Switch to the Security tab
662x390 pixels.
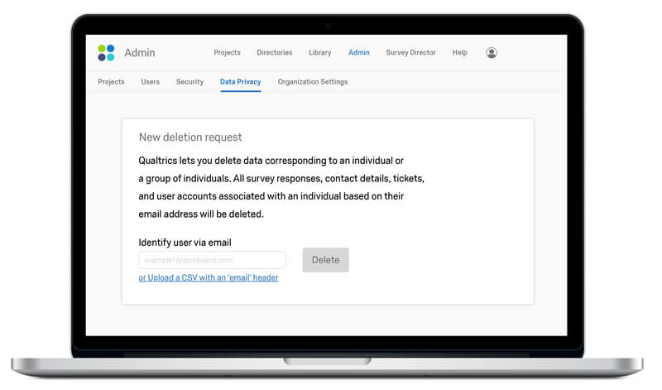[189, 81]
